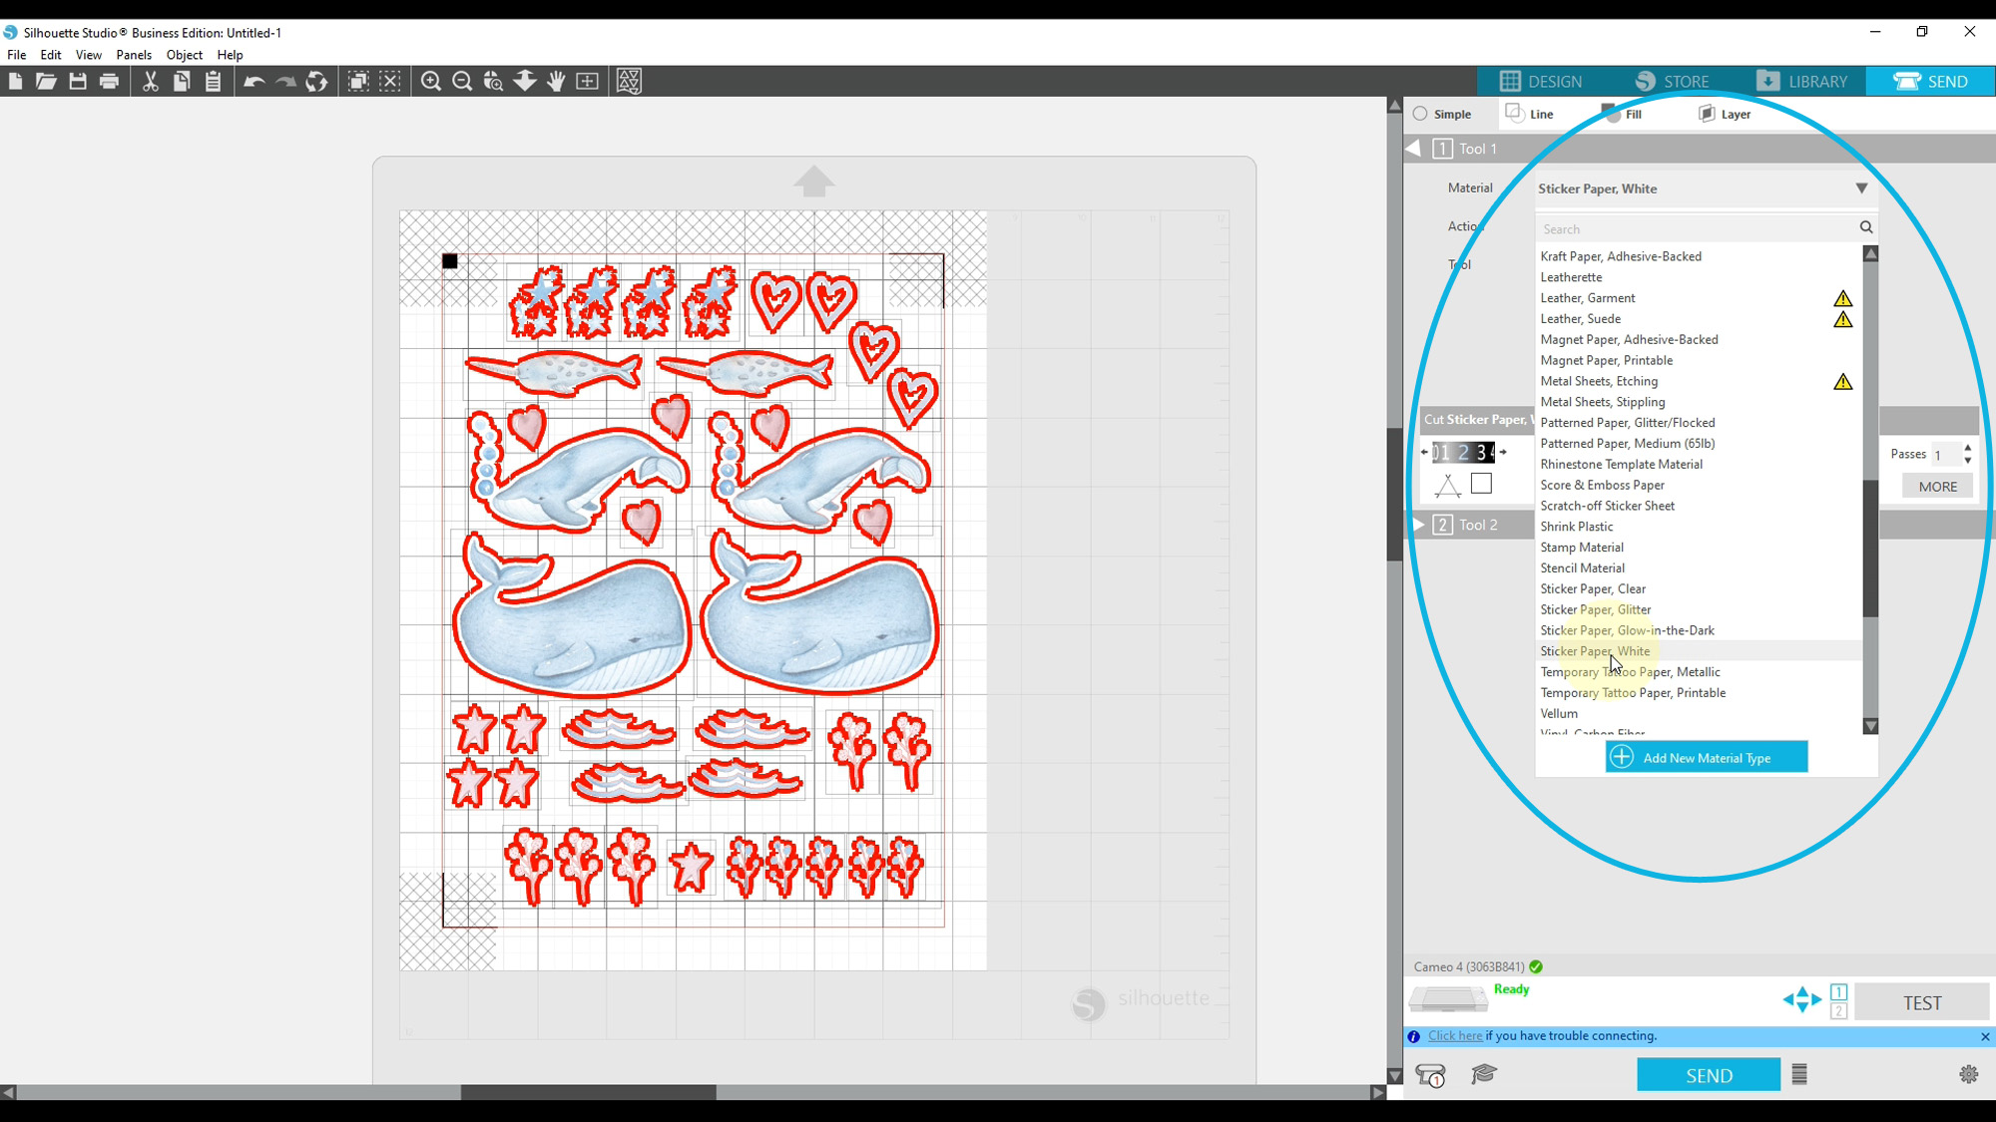
Task: Open the Object menu
Action: (185, 55)
